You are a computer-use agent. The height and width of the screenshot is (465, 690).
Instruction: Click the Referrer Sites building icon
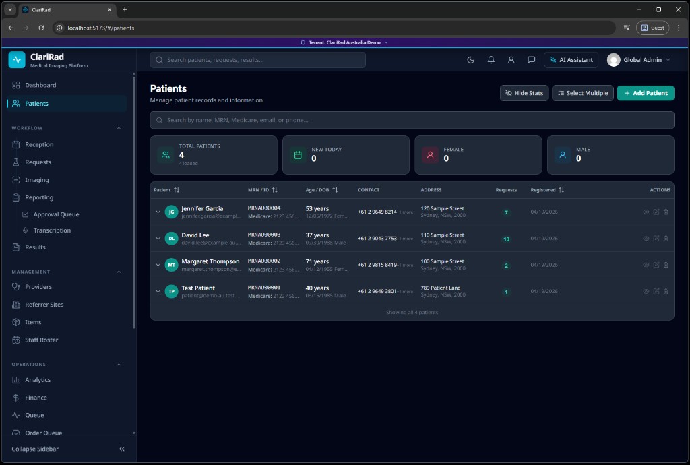(x=16, y=305)
